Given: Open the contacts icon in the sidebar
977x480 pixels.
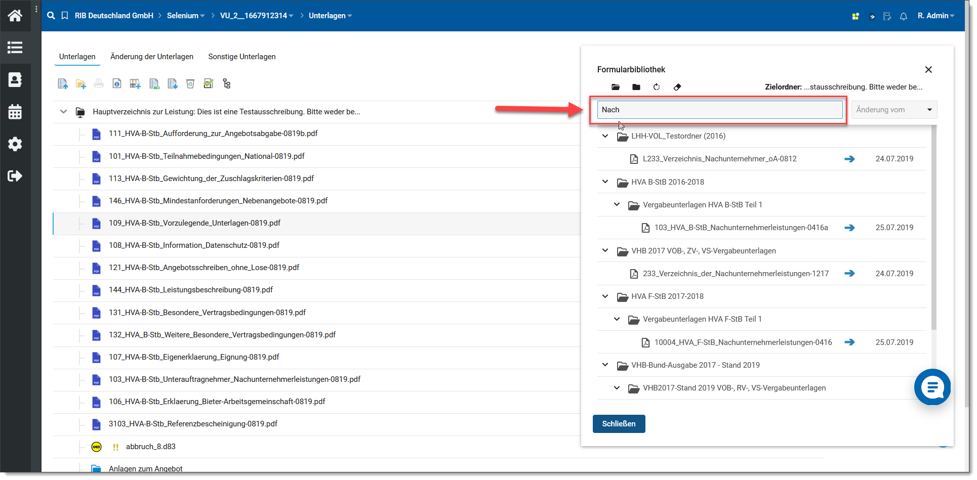Looking at the screenshot, I should [x=15, y=80].
